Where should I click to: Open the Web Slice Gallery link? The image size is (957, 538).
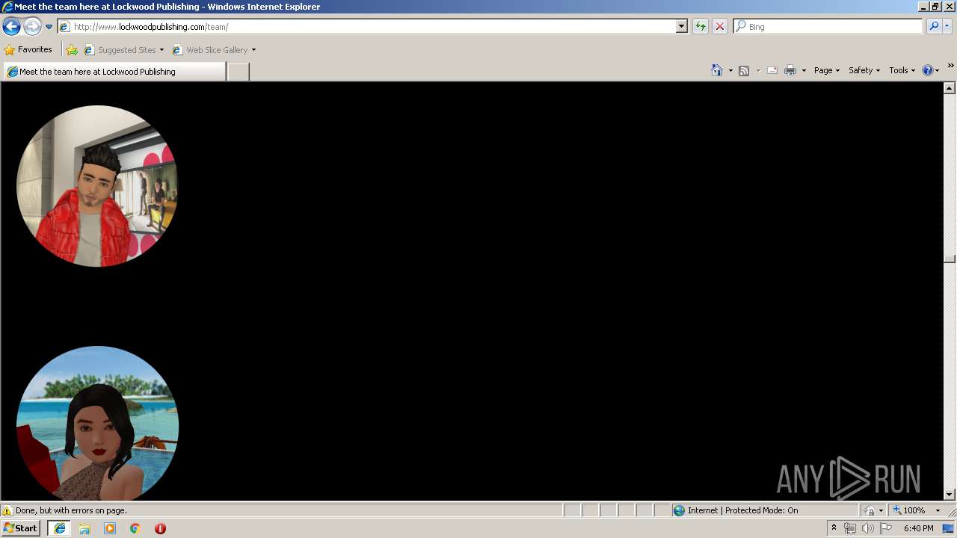tap(210, 50)
